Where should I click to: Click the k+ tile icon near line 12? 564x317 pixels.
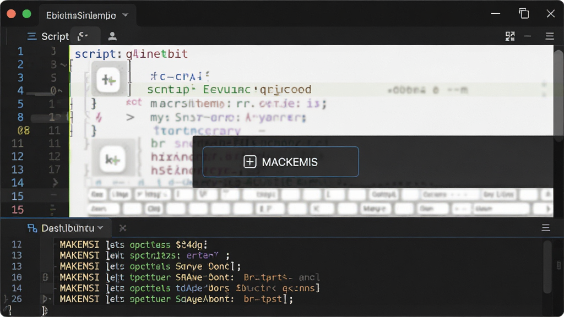[112, 160]
